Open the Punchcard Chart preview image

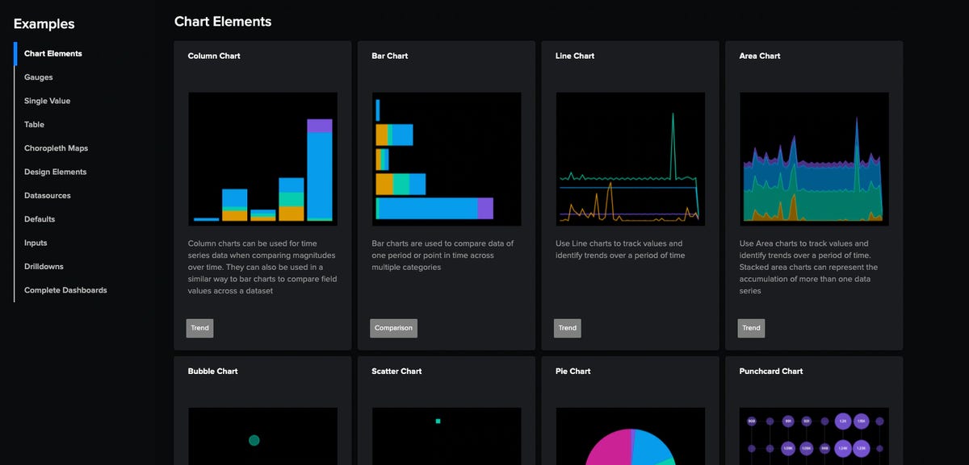814,436
